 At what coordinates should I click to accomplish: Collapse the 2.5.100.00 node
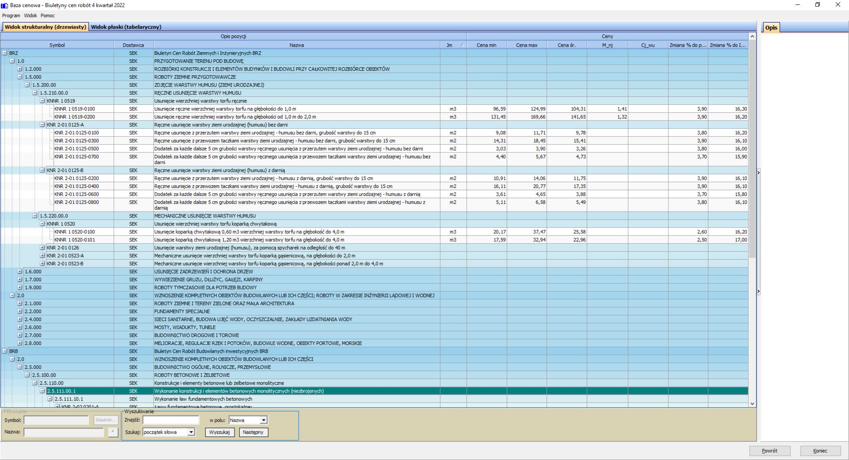27,375
